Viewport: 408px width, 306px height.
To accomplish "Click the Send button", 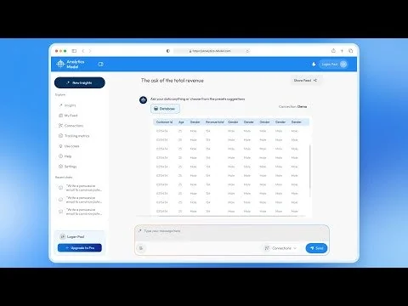I will pyautogui.click(x=316, y=248).
